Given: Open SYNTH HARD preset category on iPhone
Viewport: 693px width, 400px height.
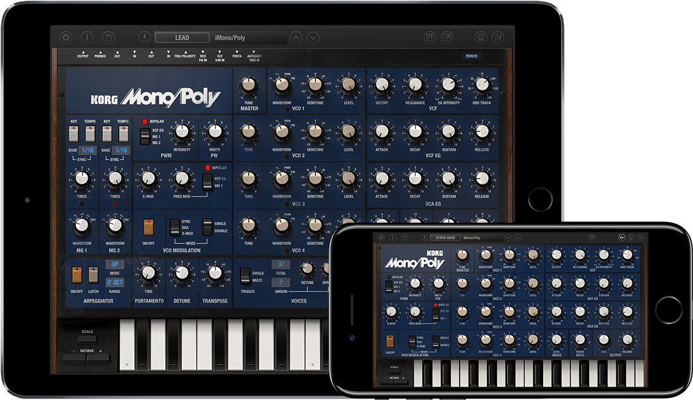Looking at the screenshot, I should (444, 237).
